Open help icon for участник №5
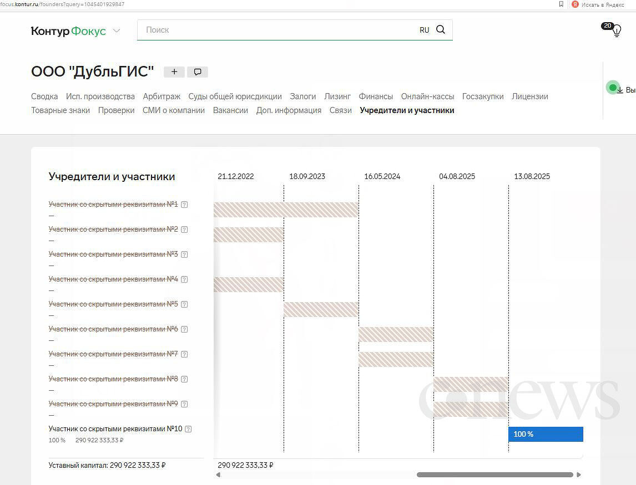Screen dimensions: 636x485 click(184, 304)
